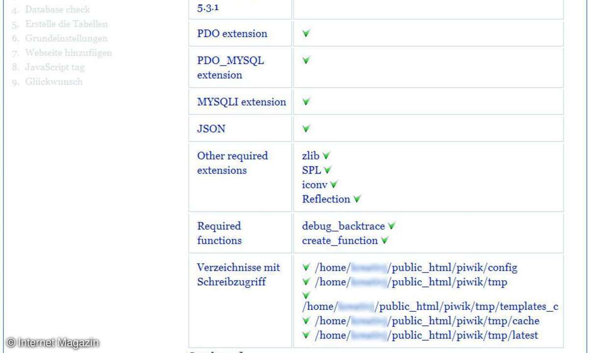Click the checkmark beside Reflection

[357, 199]
